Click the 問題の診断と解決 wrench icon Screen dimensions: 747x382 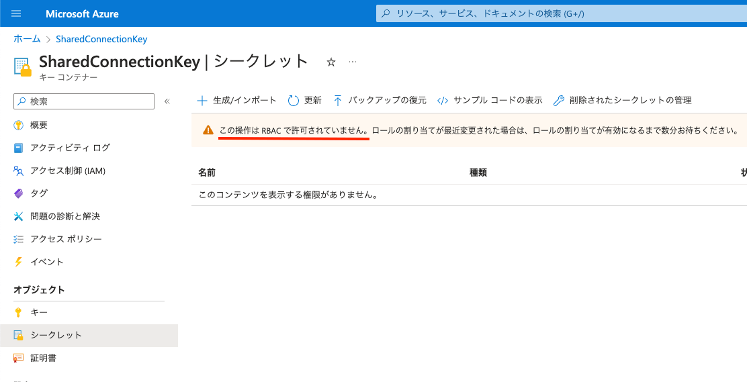point(19,216)
